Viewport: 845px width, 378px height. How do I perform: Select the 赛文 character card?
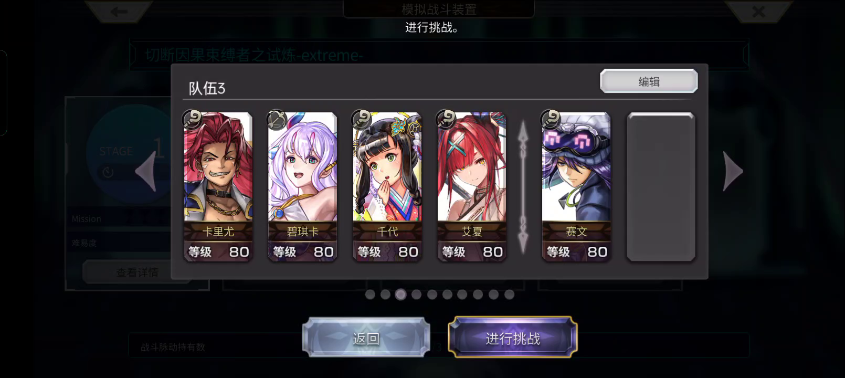click(x=576, y=186)
